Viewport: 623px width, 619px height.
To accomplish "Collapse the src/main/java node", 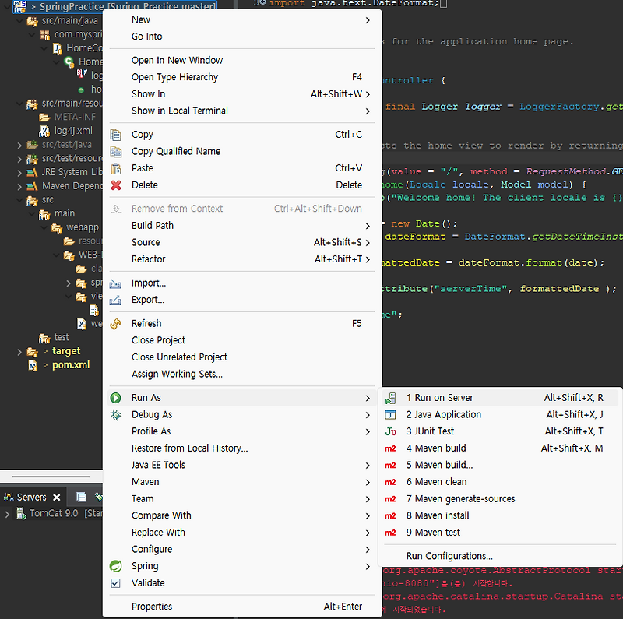I will [x=19, y=21].
